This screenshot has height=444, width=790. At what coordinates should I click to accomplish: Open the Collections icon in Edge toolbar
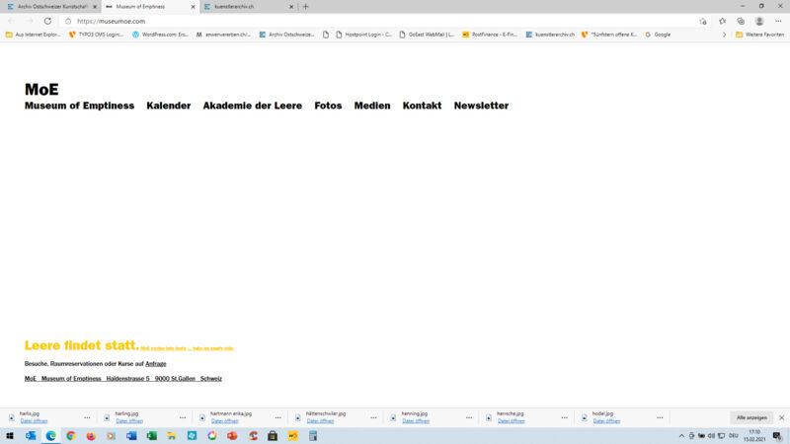(x=741, y=21)
